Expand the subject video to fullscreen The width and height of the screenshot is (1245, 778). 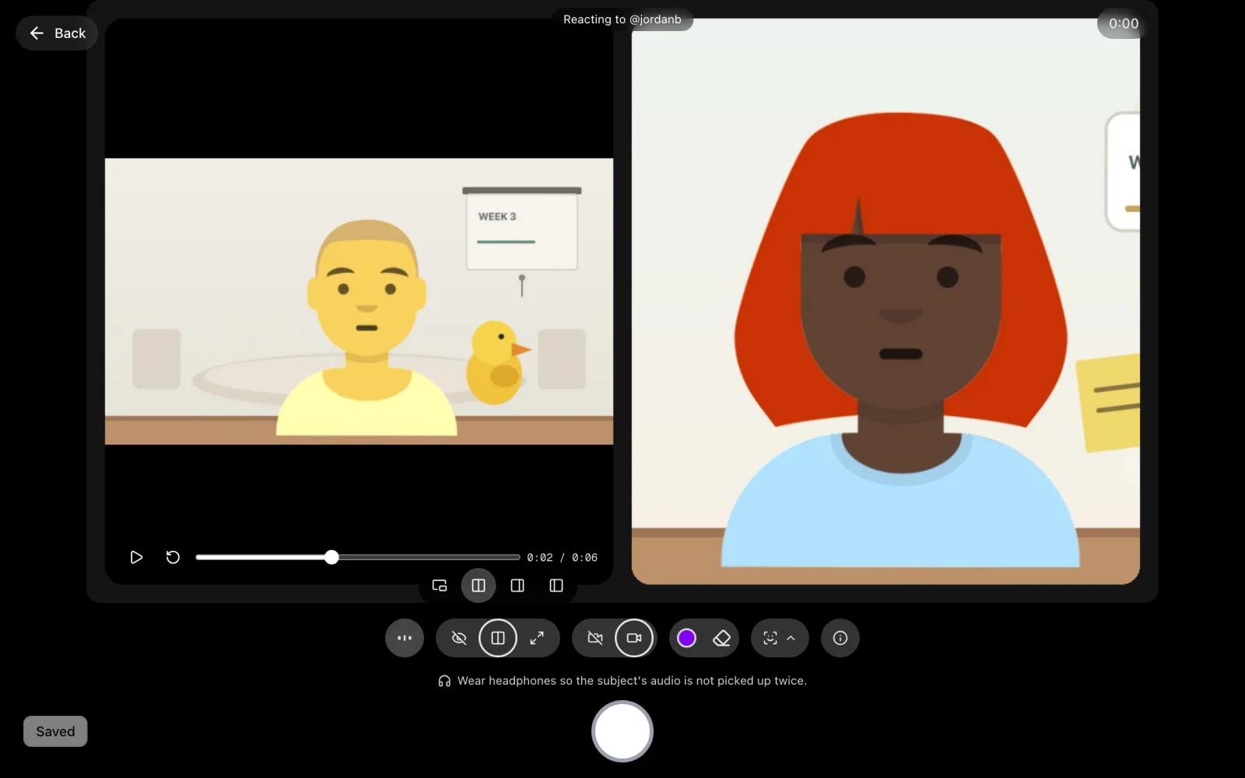coord(537,638)
